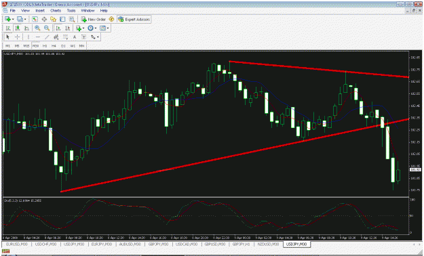This screenshot has height=256, width=424.
Task: Click the current price label 101.92
Action: (x=415, y=169)
